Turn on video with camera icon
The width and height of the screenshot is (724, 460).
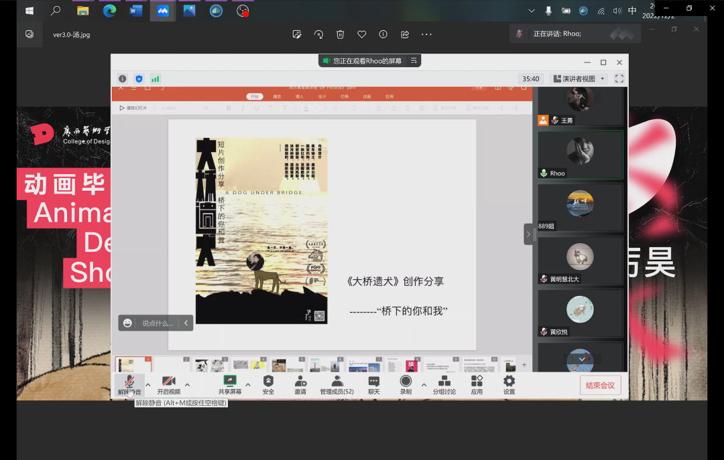click(x=168, y=381)
